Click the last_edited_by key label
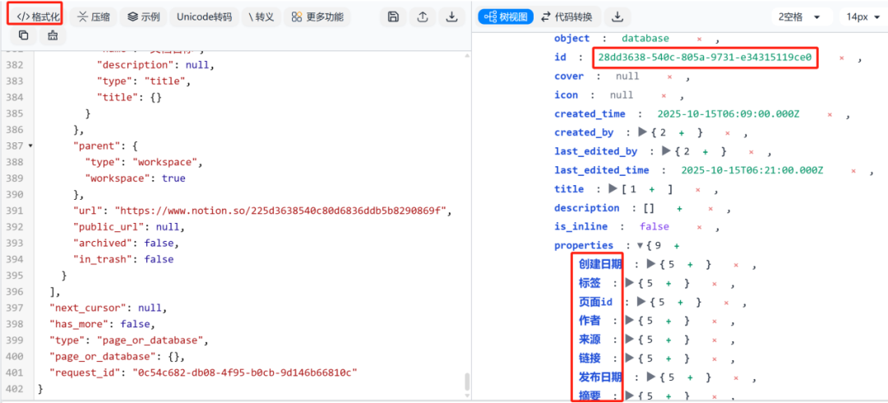Viewport: 888px width, 403px height. click(596, 151)
